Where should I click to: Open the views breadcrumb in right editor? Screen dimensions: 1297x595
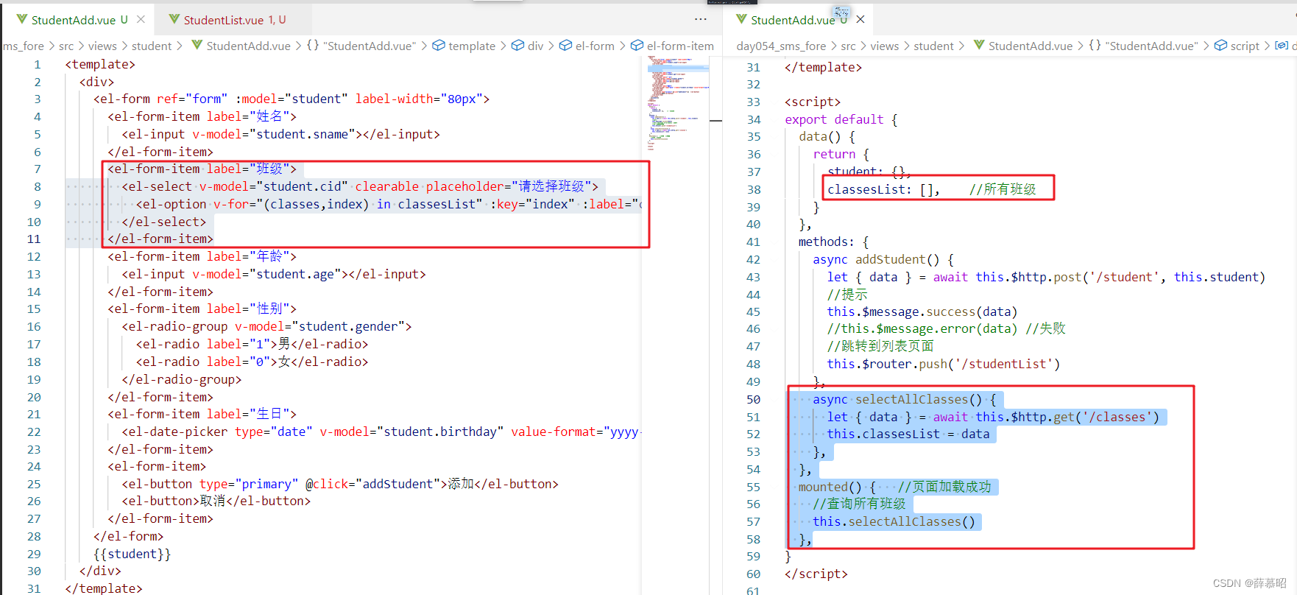click(884, 46)
